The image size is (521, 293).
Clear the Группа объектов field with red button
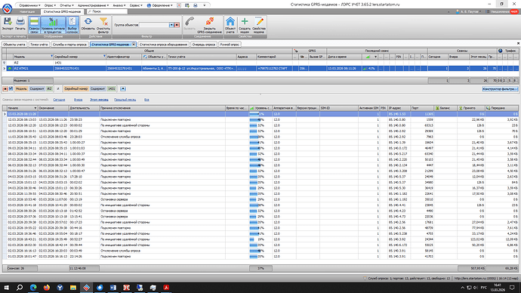click(177, 25)
